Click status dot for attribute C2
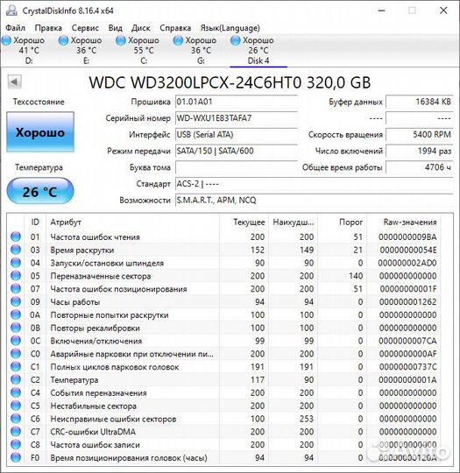Image resolution: width=460 pixels, height=473 pixels. [16, 379]
